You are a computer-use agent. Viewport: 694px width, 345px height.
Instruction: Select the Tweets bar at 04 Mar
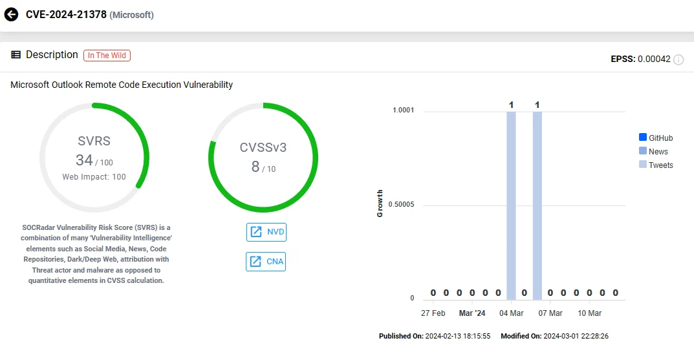pos(511,205)
